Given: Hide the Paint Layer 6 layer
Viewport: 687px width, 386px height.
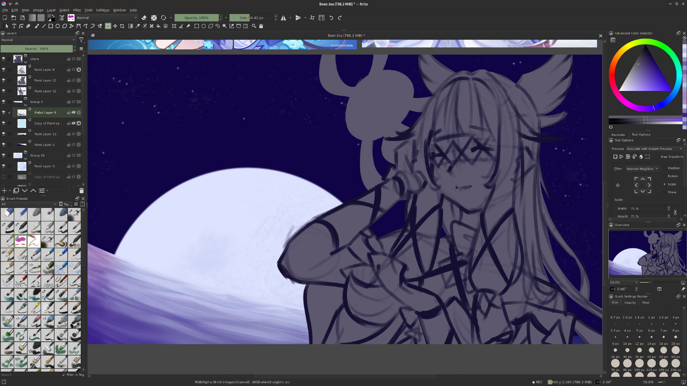Looking at the screenshot, I should [3, 70].
